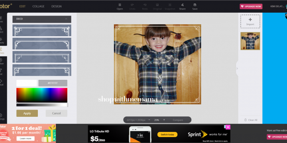Collapse the DECO frames section
The width and height of the screenshot is (287, 143).
coord(66,19)
